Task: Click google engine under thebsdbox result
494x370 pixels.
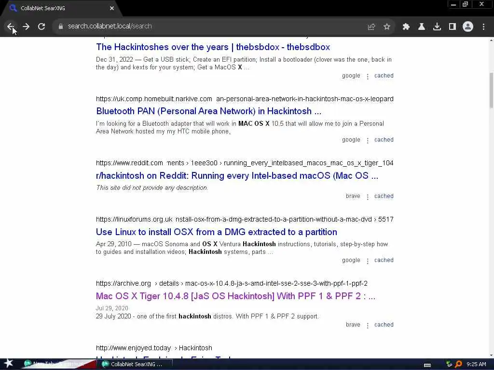Action: click(351, 76)
